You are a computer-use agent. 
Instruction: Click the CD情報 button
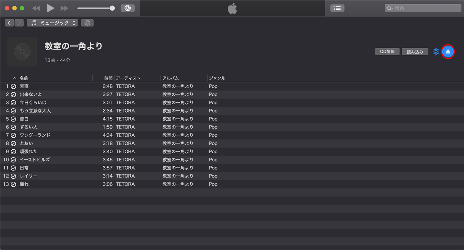[x=387, y=51]
